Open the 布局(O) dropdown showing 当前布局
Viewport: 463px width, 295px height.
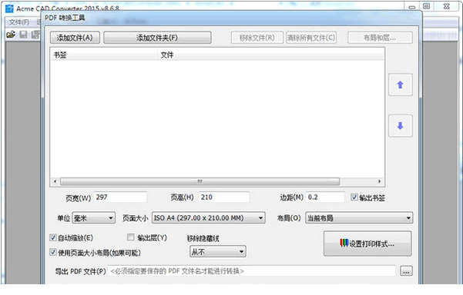click(x=359, y=218)
